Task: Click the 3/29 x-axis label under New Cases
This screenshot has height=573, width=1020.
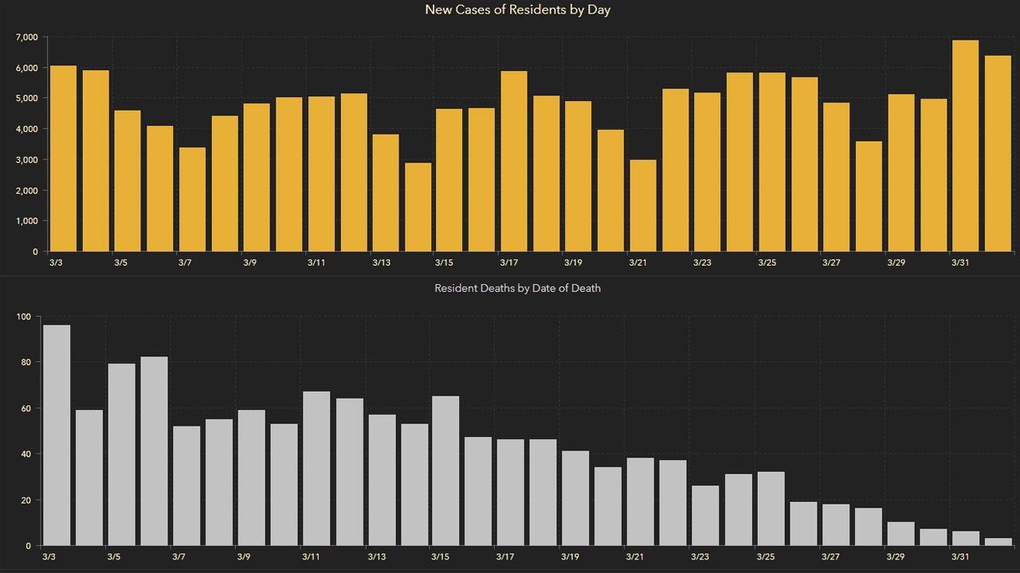Action: point(896,263)
